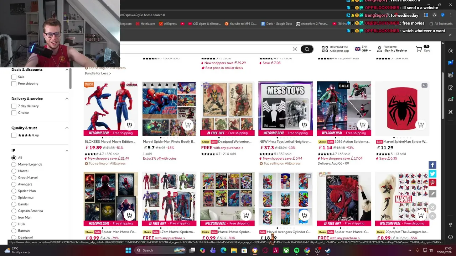Open the Darlo - Google Docs bookmark

pyautogui.click(x=276, y=24)
